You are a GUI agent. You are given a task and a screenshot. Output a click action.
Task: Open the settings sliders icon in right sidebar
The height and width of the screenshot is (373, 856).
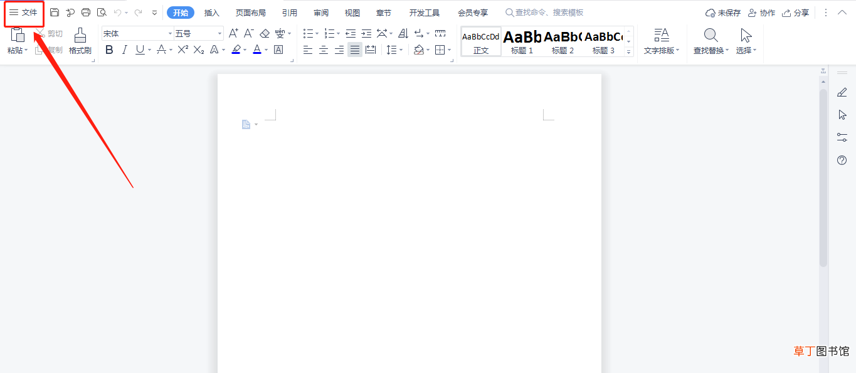pyautogui.click(x=842, y=137)
